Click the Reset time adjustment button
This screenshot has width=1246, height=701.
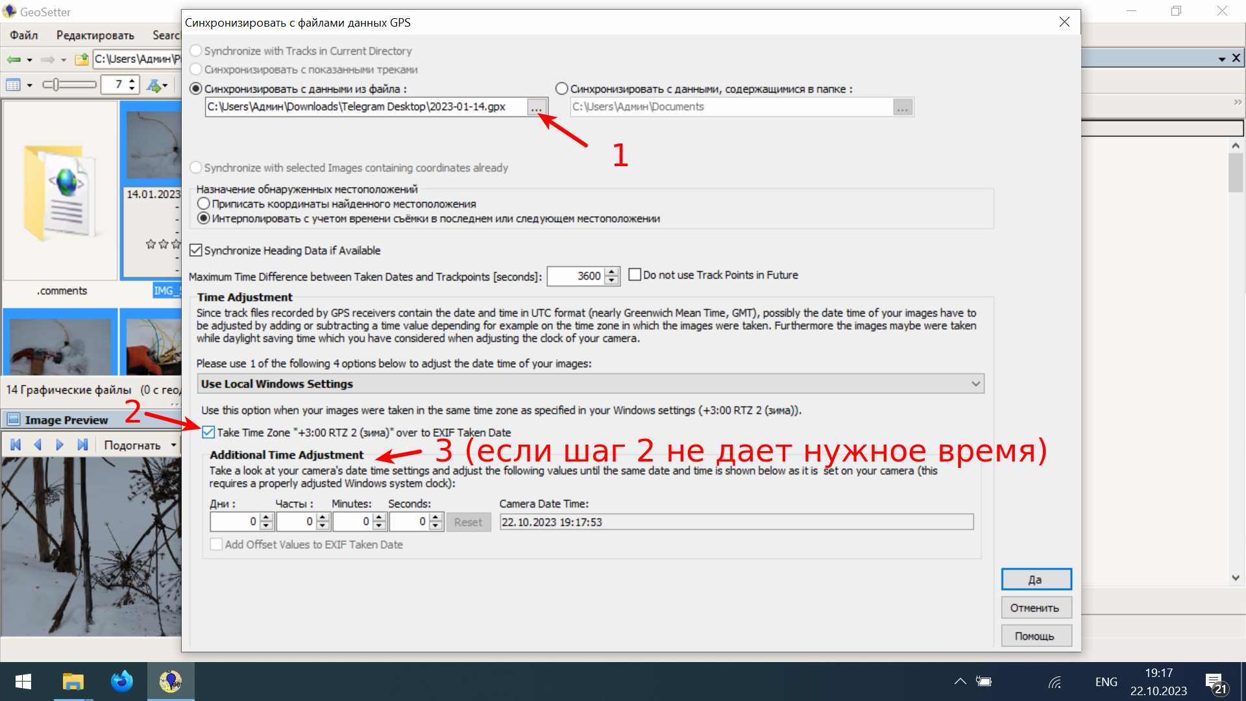468,522
